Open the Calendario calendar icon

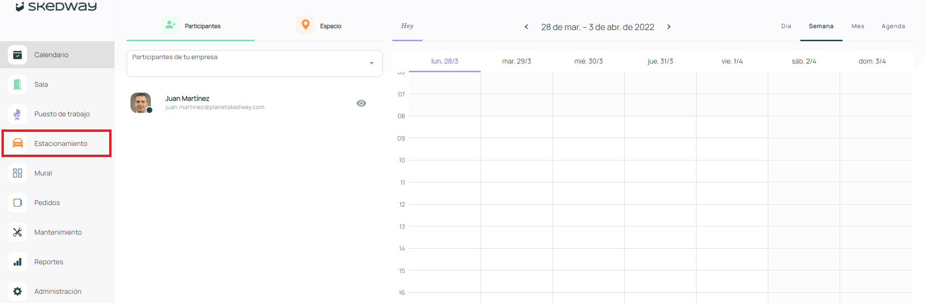[17, 55]
